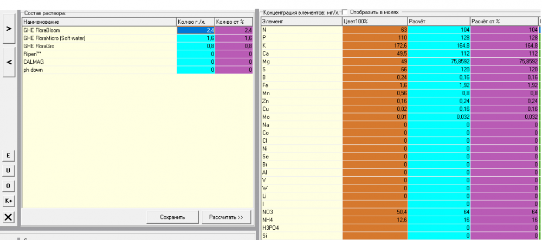
Task: Sort by the Наименование column header
Action: [99, 22]
